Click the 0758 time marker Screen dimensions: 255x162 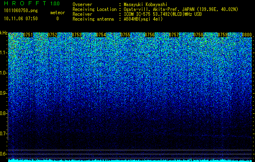coord(198,35)
